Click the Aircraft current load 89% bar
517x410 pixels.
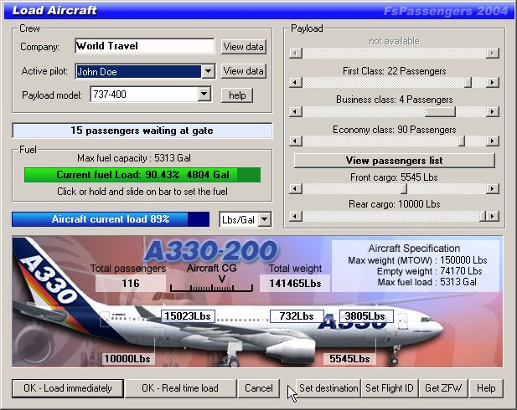tap(111, 219)
